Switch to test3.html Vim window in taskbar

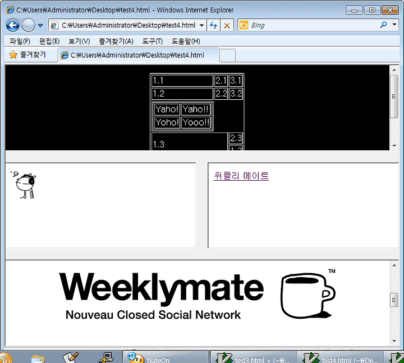pyautogui.click(x=252, y=357)
